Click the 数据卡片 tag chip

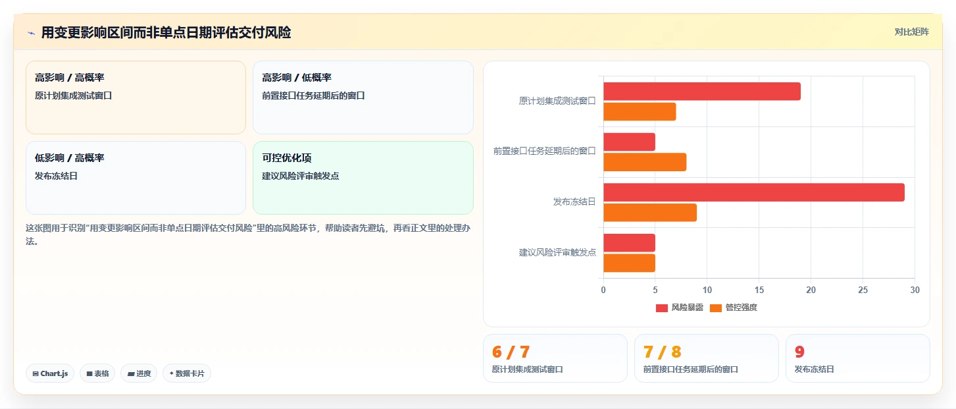(x=187, y=373)
